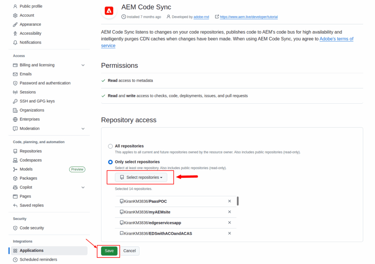Expand Billing and licensing chevron
The image size is (375, 264).
83,65
